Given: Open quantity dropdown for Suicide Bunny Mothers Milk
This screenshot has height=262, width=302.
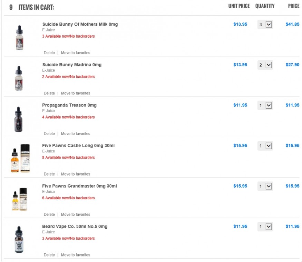Looking at the screenshot, I should pyautogui.click(x=265, y=24).
